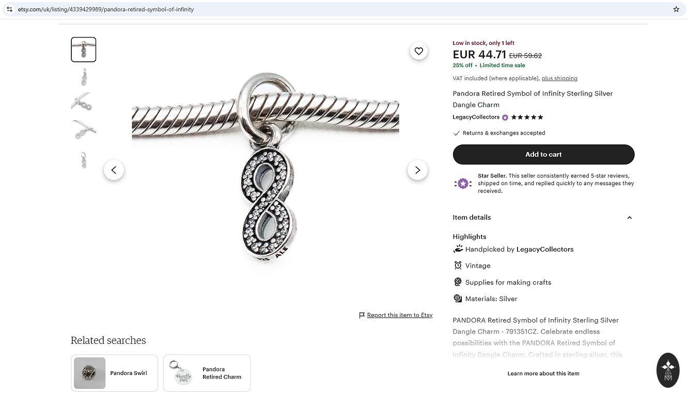This screenshot has height=396, width=688.
Task: Open the plus shipping link
Action: (x=559, y=78)
